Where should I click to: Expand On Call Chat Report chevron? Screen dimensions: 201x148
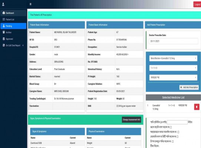coord(23,46)
